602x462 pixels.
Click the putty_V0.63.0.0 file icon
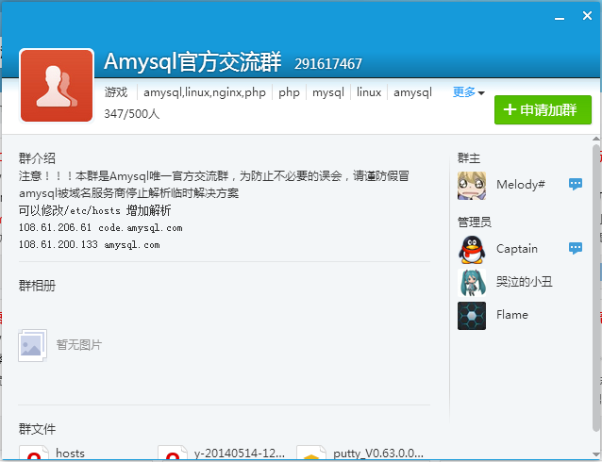pyautogui.click(x=310, y=454)
